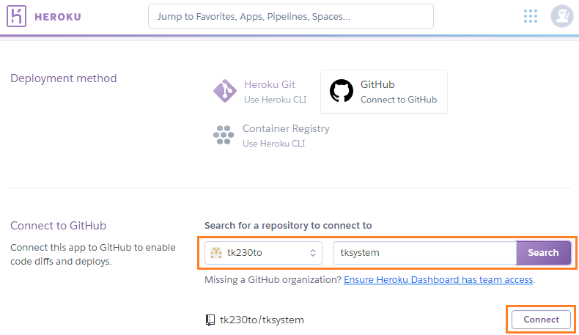Screen dimensions: 579x335
Task: Click the tk230to organization avatar icon
Action: click(216, 253)
